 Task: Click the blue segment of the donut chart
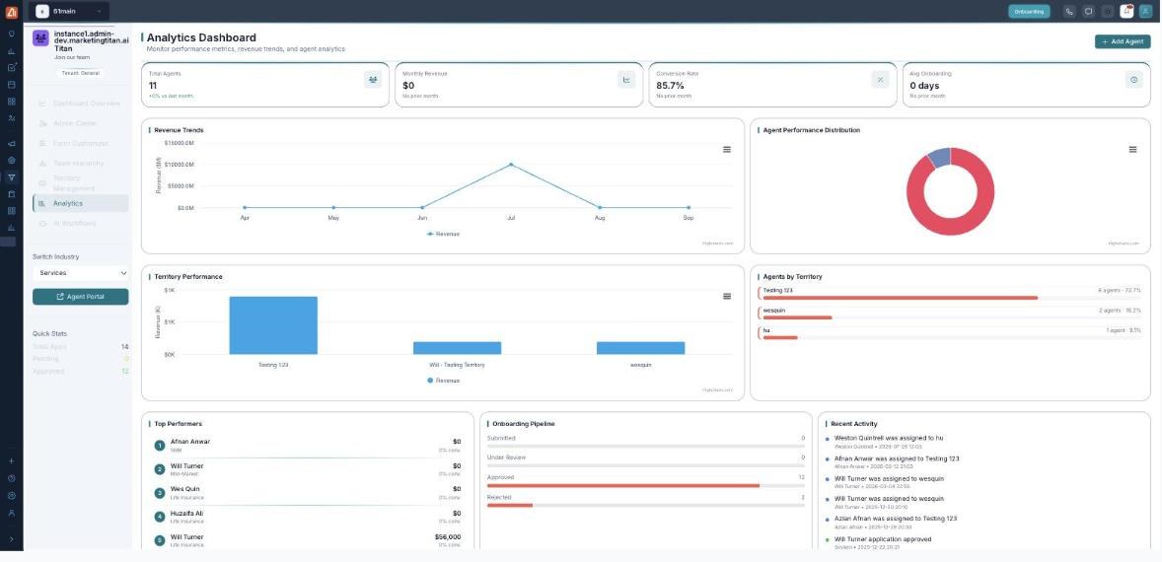click(939, 156)
